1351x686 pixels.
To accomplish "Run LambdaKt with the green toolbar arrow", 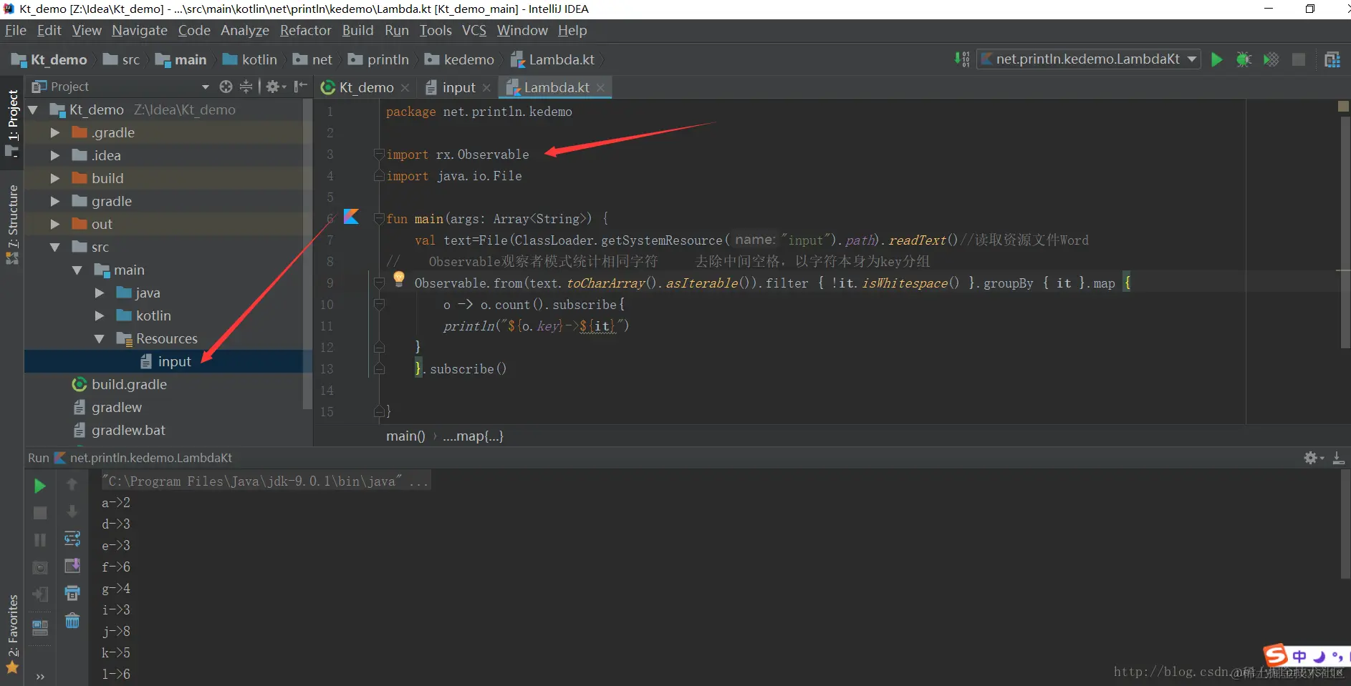I will (1216, 59).
